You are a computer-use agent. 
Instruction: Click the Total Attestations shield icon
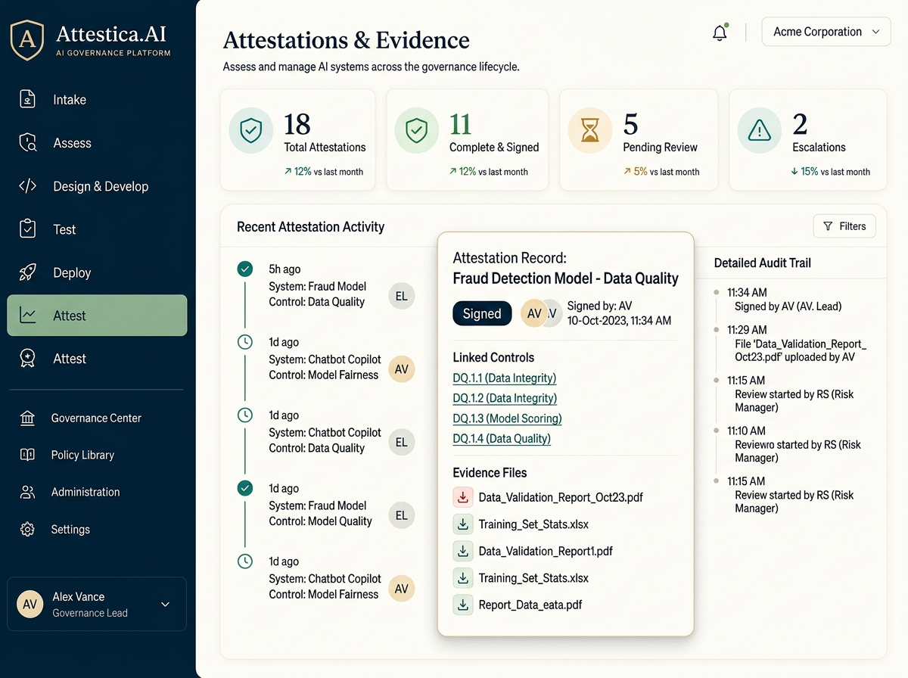point(251,131)
